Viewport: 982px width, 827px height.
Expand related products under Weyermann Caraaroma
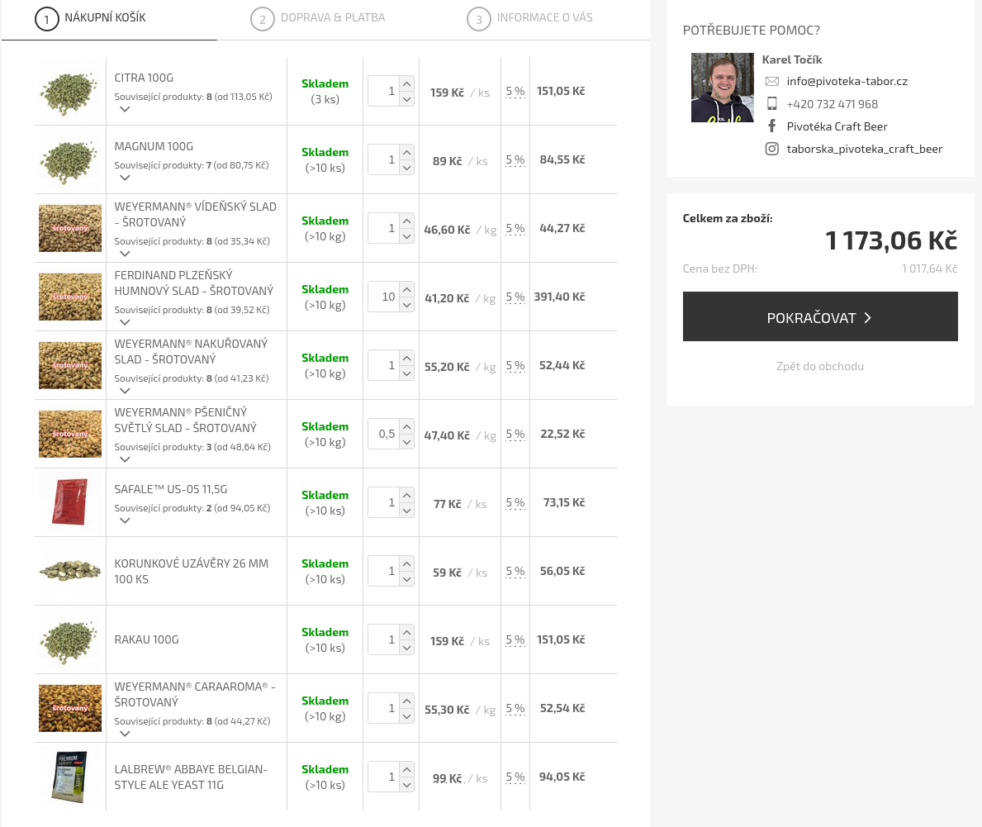tap(125, 734)
